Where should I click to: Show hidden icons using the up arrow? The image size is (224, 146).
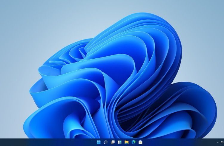(218, 142)
